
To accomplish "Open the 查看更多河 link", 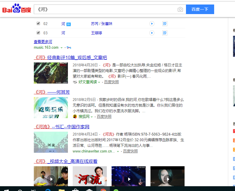I will pyautogui.click(x=43, y=41).
